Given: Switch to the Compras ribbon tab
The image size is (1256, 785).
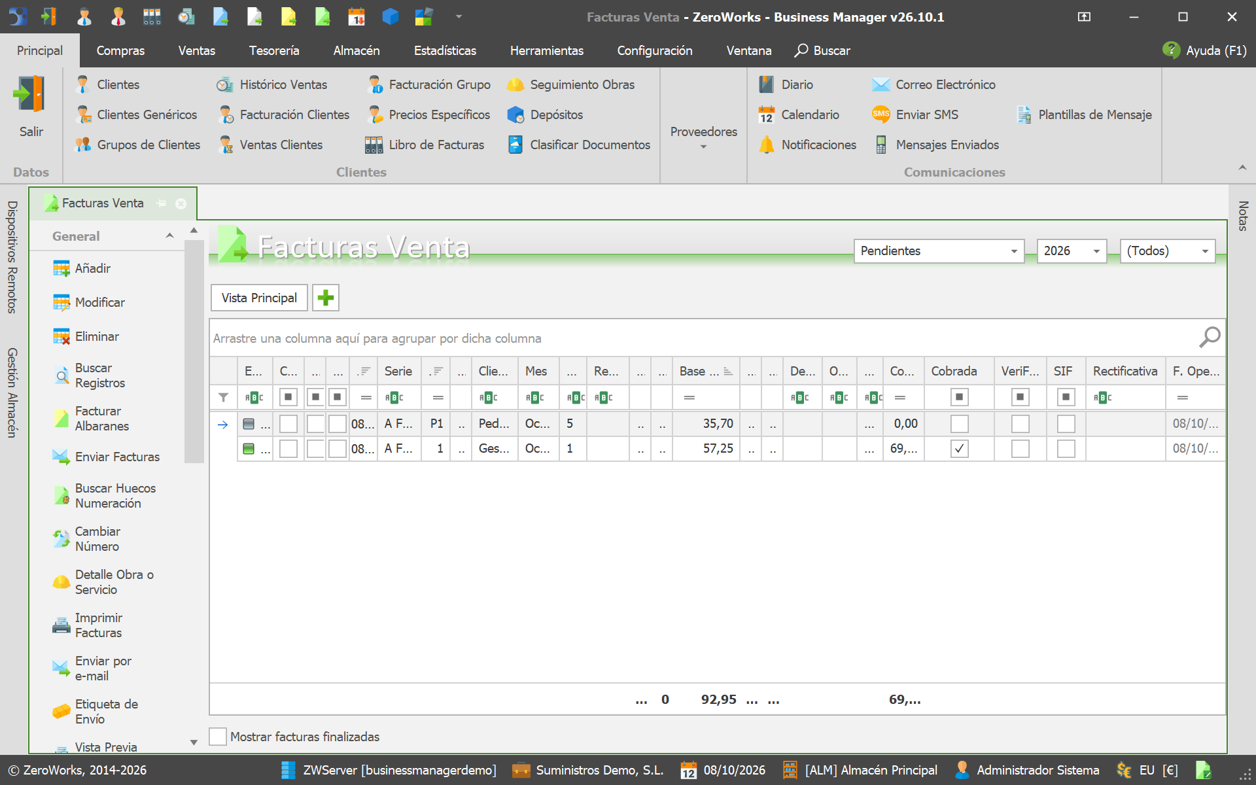Looking at the screenshot, I should (120, 50).
